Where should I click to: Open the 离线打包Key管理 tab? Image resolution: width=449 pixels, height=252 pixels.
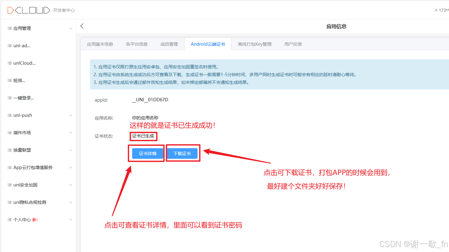coord(255,44)
